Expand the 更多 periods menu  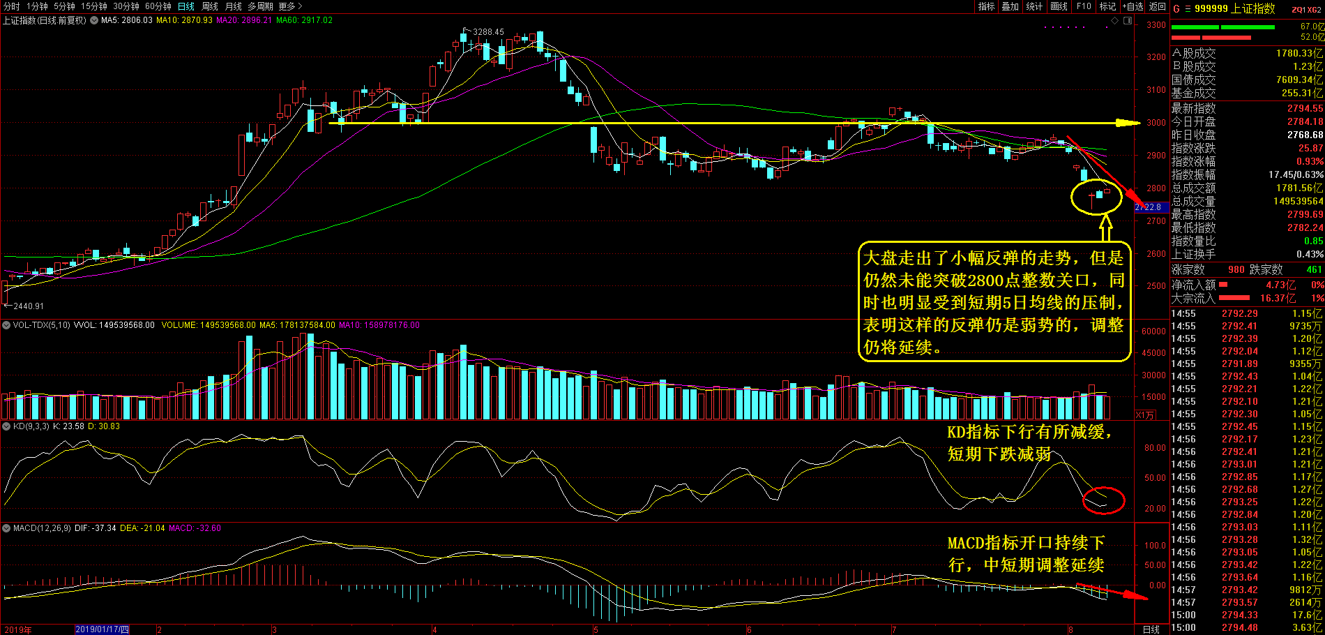(289, 6)
